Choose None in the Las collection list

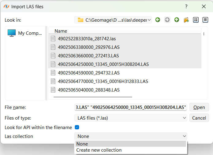(x=131, y=144)
